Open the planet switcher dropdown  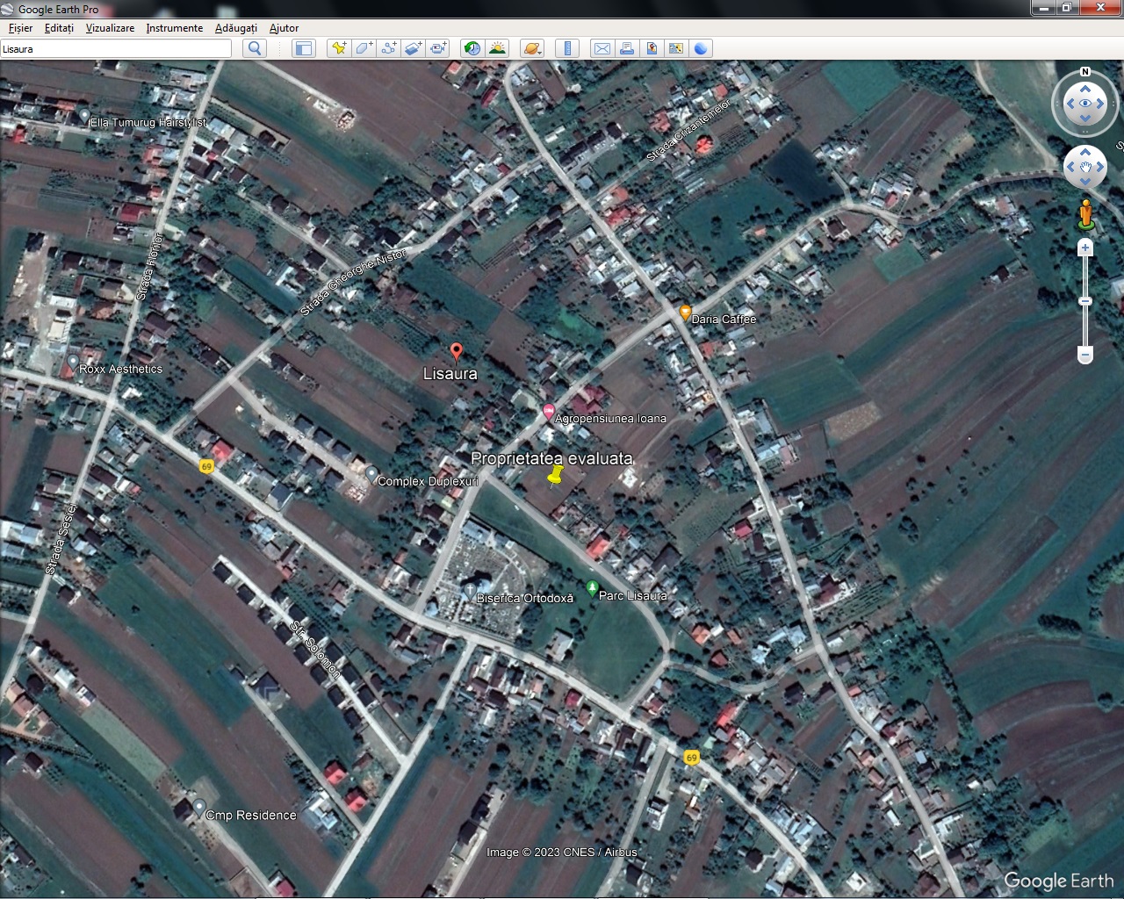click(x=532, y=48)
